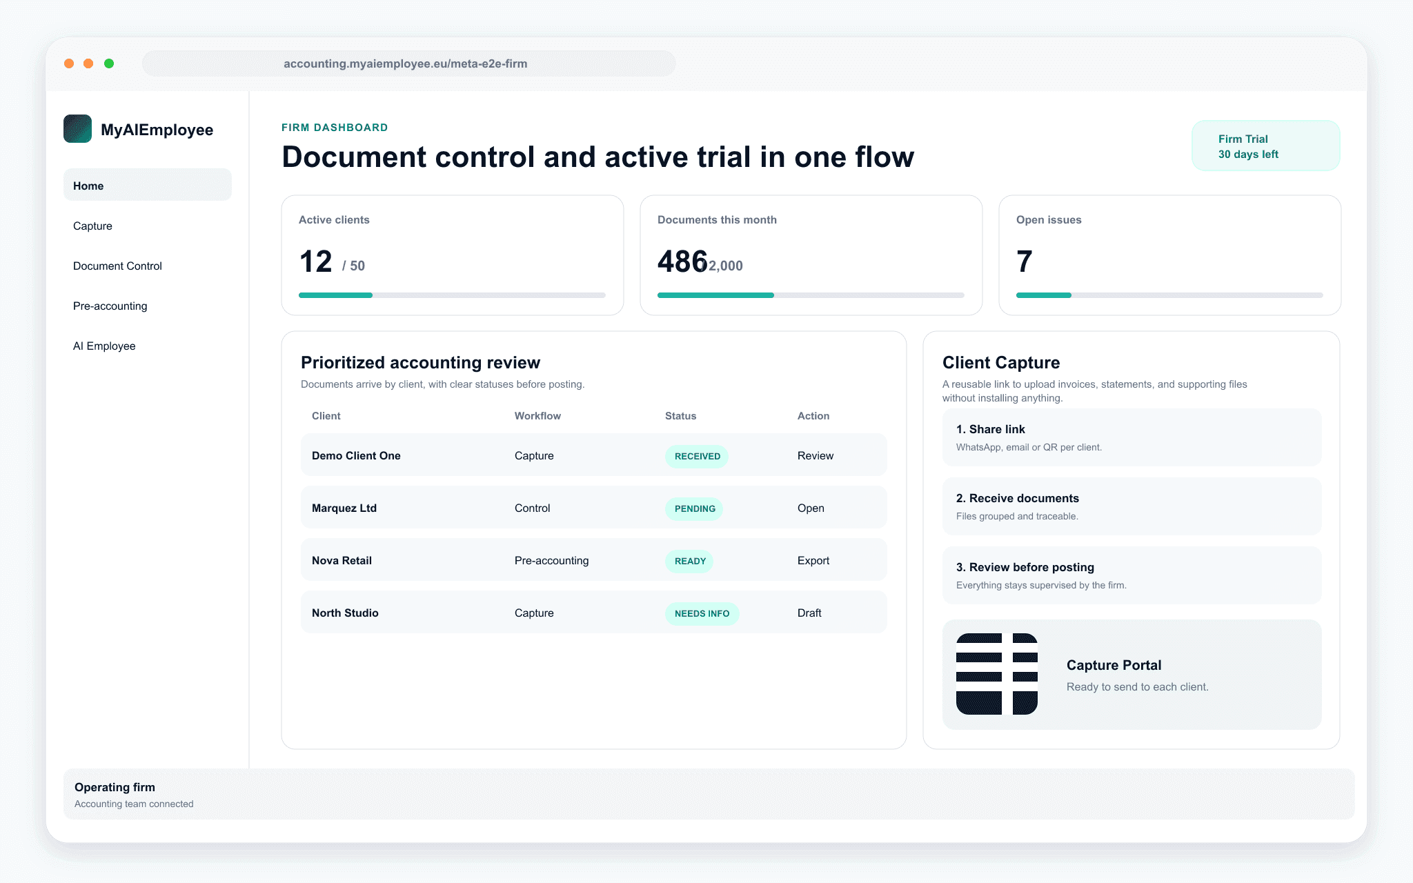The image size is (1413, 883).
Task: Click the PENDING status badge
Action: (694, 508)
